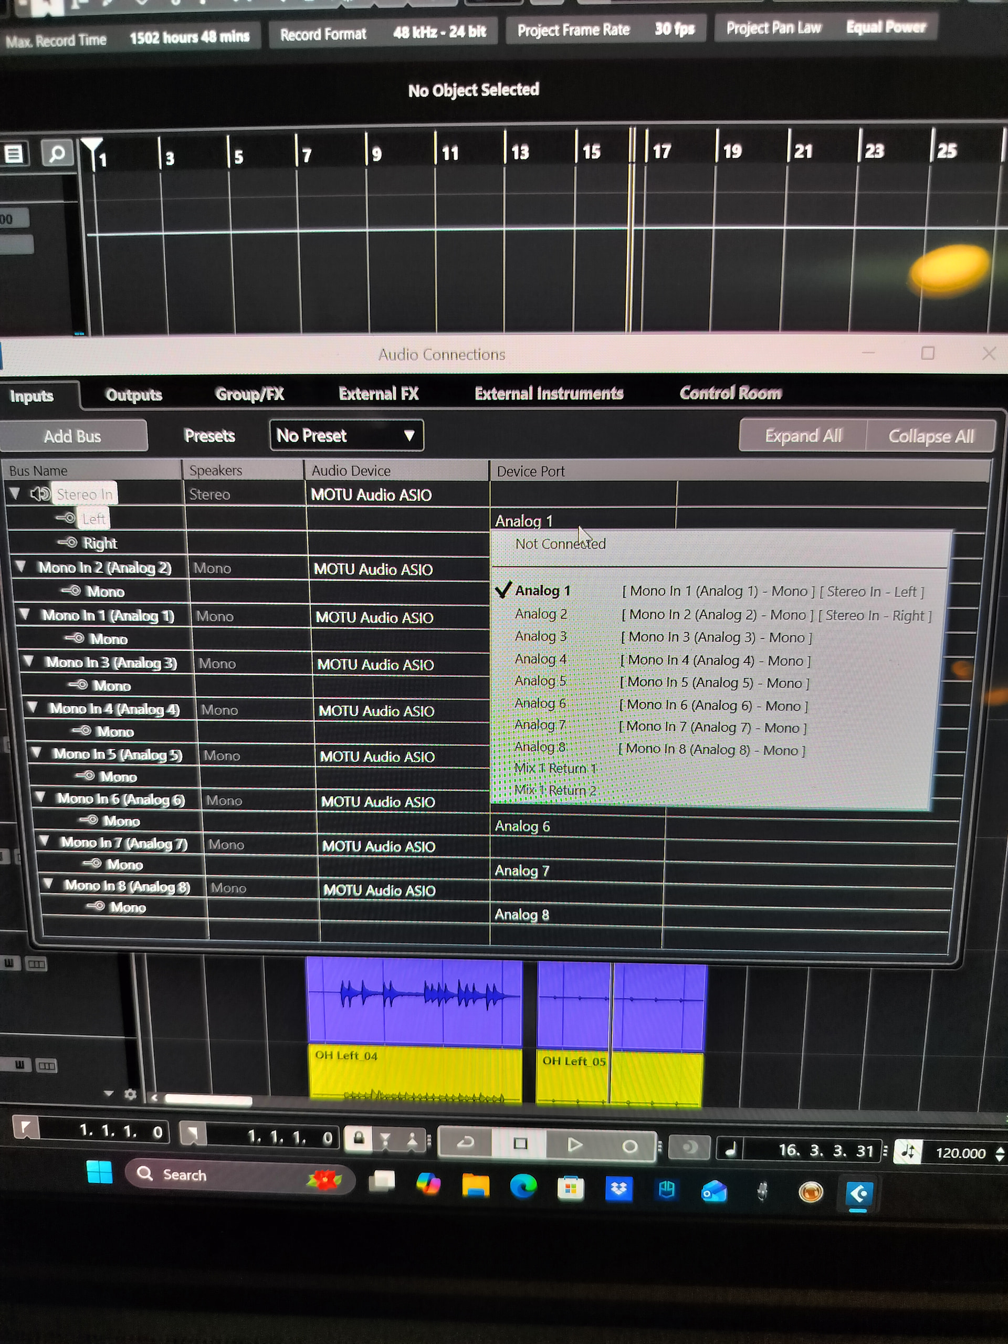Toggle the tempo track activation button

pos(908,1151)
